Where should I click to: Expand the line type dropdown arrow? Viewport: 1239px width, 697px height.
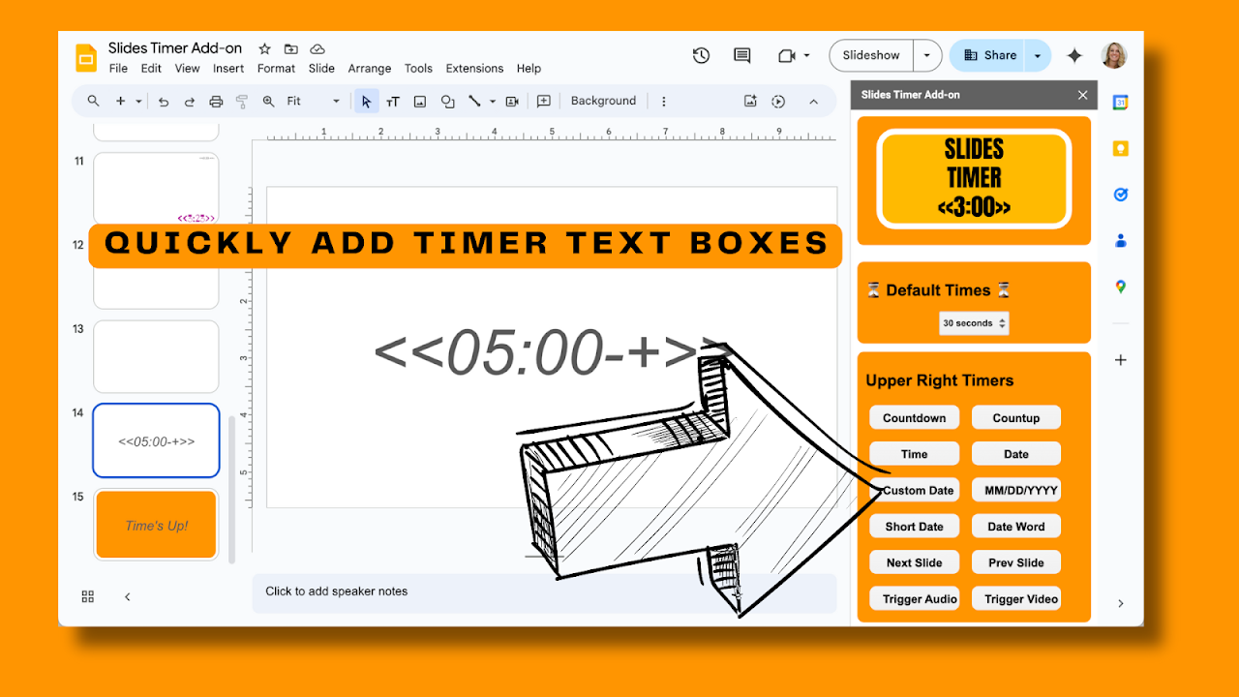(x=492, y=101)
